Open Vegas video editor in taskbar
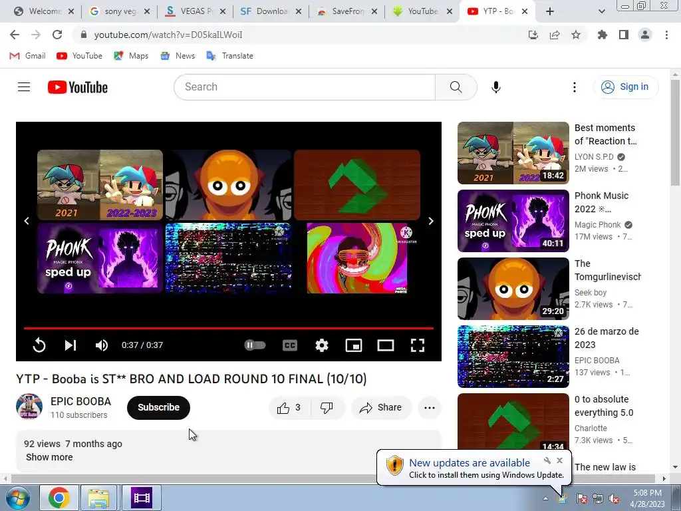Screen dimensions: 681x511 tap(142, 498)
